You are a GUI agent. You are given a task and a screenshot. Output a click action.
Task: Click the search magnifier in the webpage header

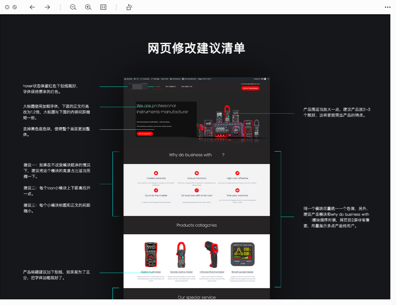point(269,79)
